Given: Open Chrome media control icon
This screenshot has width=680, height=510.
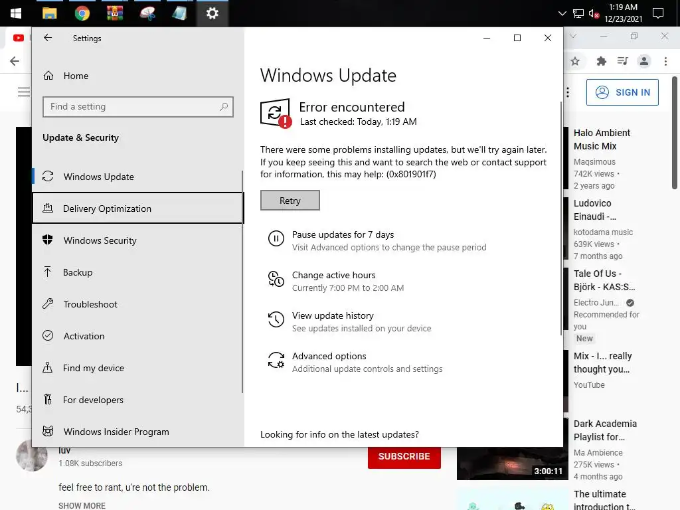Looking at the screenshot, I should click(622, 61).
